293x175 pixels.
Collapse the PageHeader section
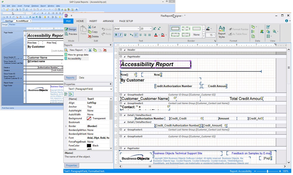[x=121, y=56]
